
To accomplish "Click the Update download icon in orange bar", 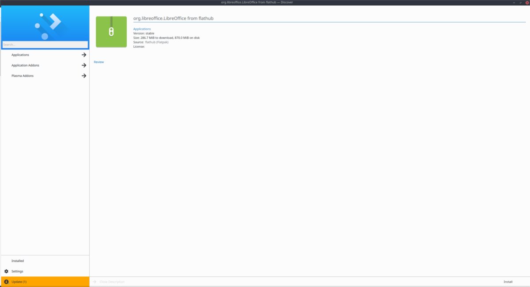I will click(6, 281).
